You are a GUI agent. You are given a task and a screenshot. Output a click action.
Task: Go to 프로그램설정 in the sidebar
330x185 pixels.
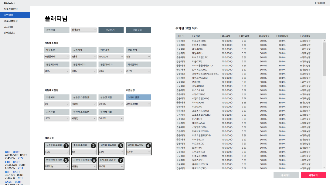(x=11, y=21)
